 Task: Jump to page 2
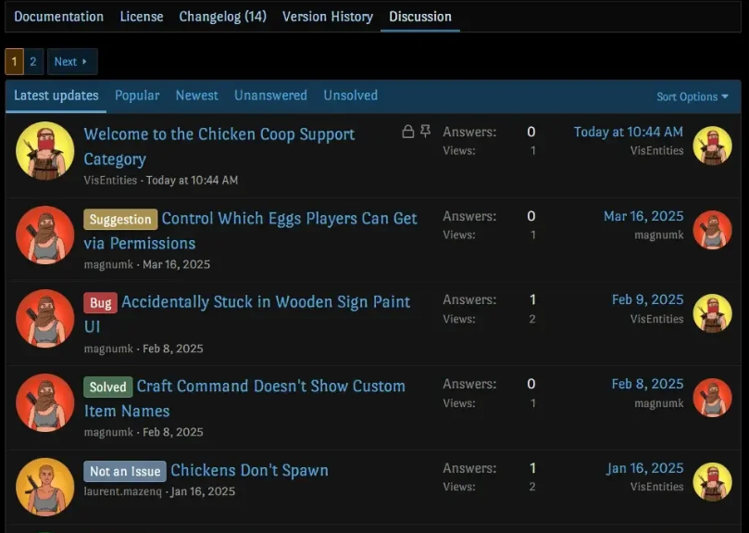point(33,62)
